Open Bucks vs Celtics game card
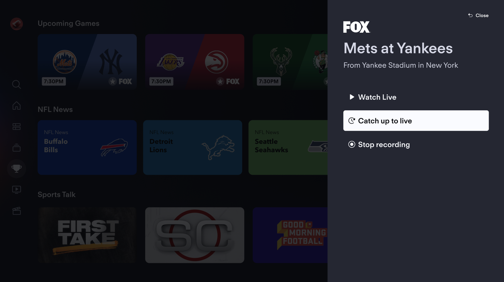 pyautogui.click(x=290, y=62)
